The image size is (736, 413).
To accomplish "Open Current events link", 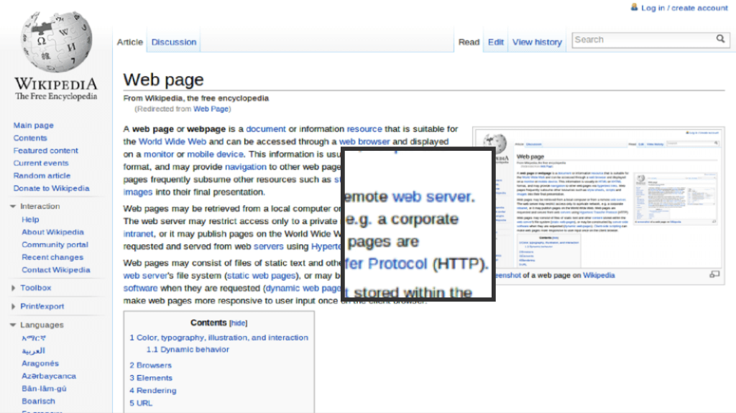I will (x=41, y=163).
